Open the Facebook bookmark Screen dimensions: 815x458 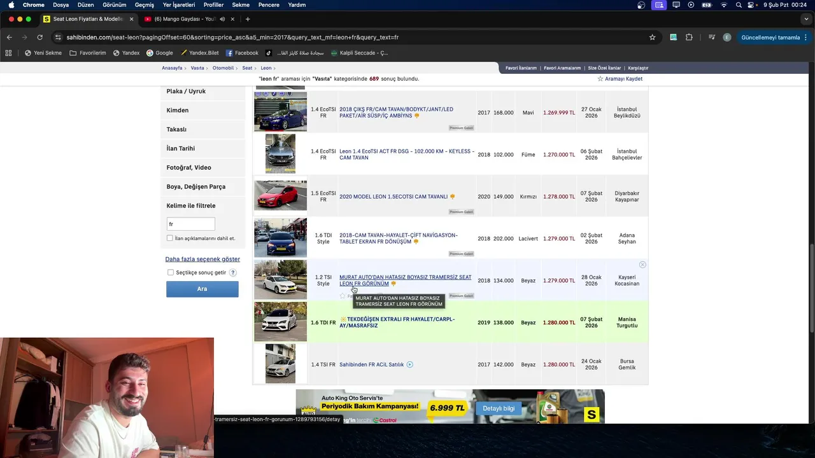click(x=242, y=53)
